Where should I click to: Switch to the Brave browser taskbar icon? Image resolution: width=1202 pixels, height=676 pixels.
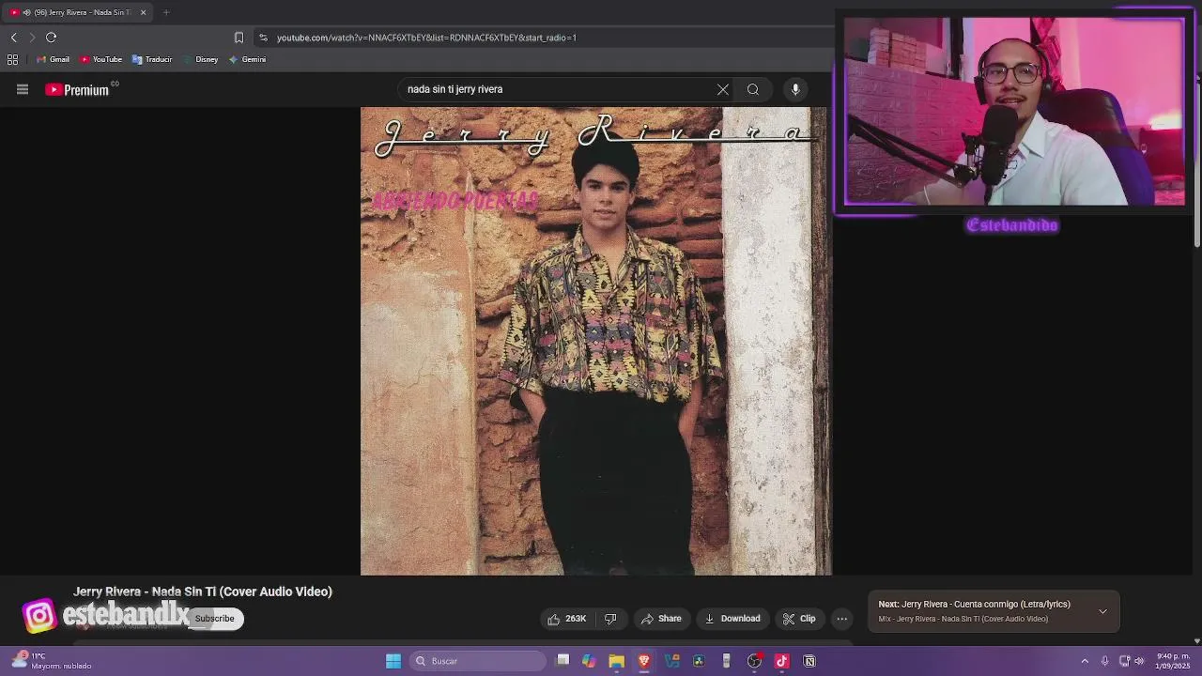point(644,661)
